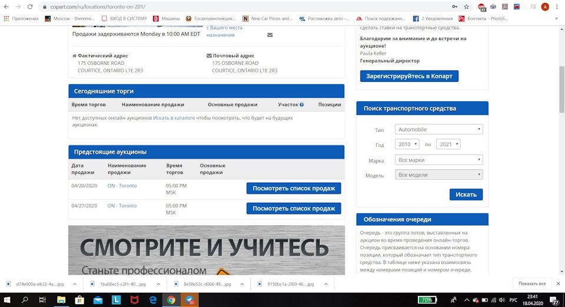Click Показать все downloads button
The image size is (565, 307).
(532, 283)
